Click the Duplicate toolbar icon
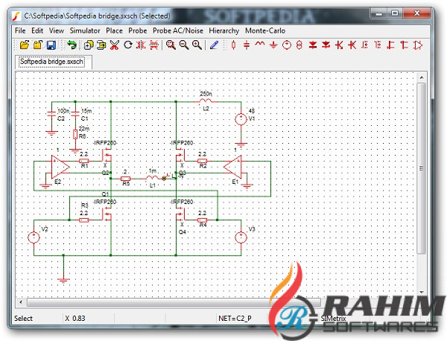 (x=89, y=45)
